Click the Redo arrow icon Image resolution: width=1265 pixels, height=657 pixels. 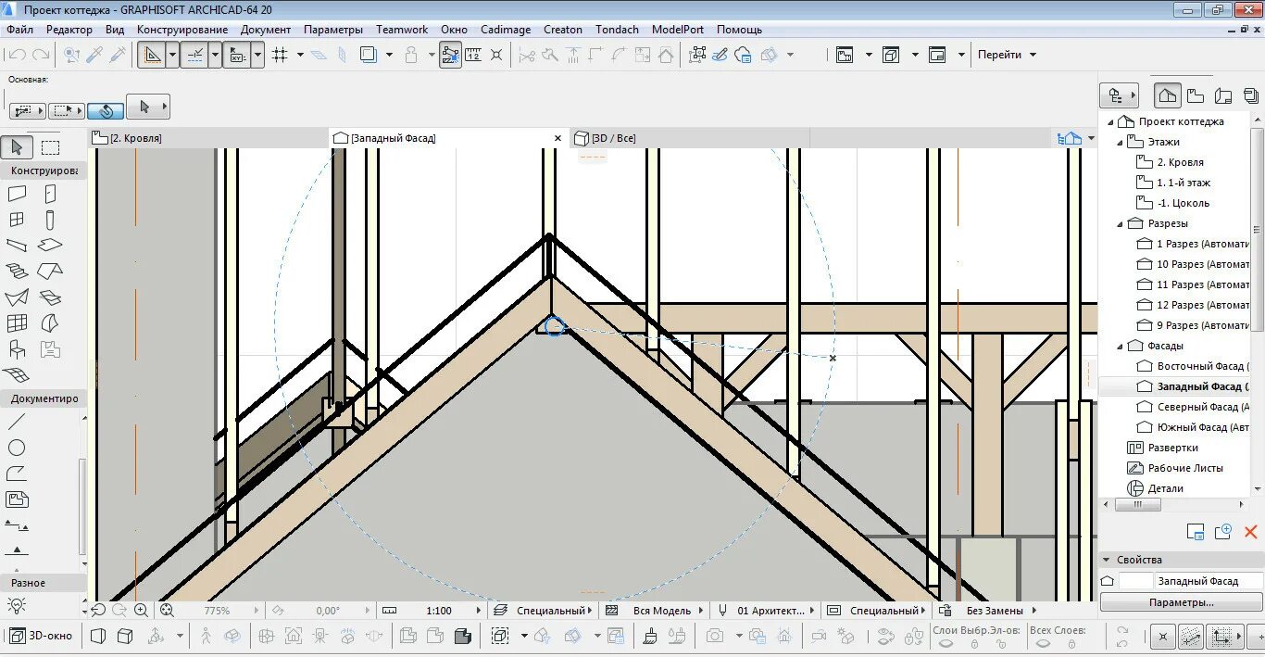(x=40, y=55)
